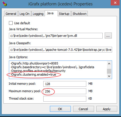Select the Maximum memory pool field

tap(65, 91)
